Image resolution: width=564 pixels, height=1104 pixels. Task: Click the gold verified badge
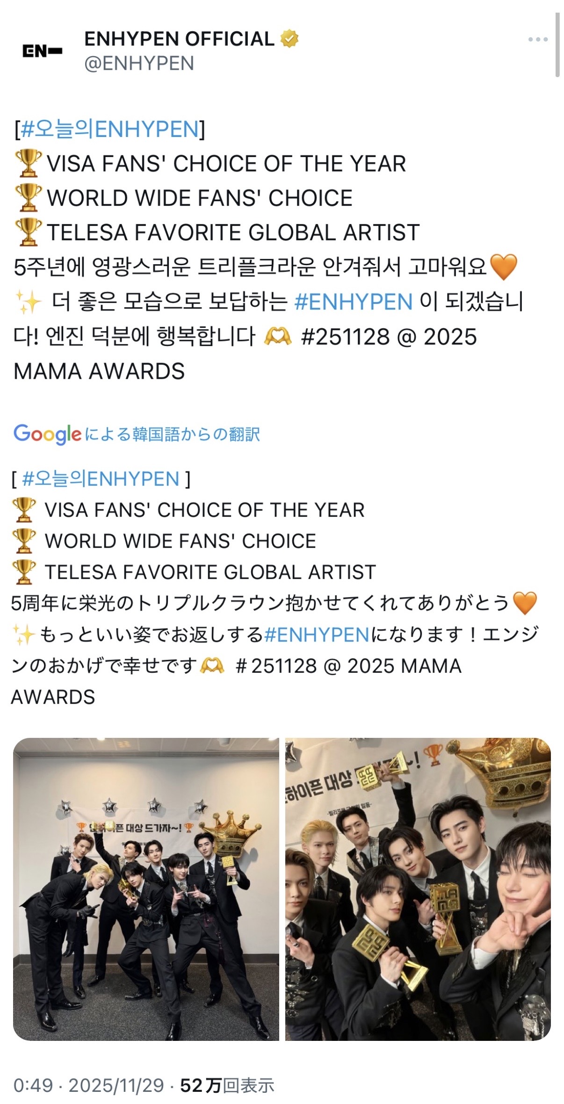[x=289, y=39]
